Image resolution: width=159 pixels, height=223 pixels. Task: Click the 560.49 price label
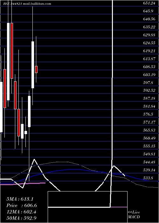tap(149, 138)
